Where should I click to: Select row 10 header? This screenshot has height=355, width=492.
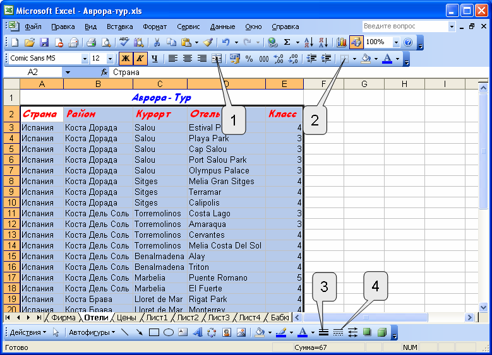11,203
